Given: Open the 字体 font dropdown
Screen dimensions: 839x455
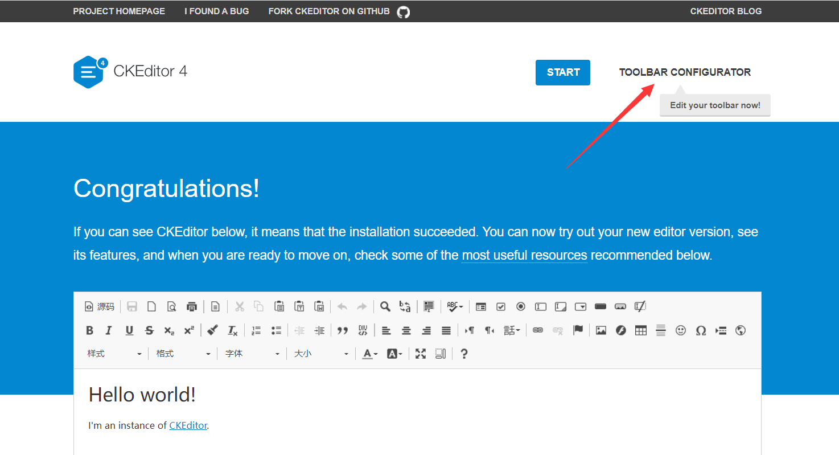Looking at the screenshot, I should point(252,354).
